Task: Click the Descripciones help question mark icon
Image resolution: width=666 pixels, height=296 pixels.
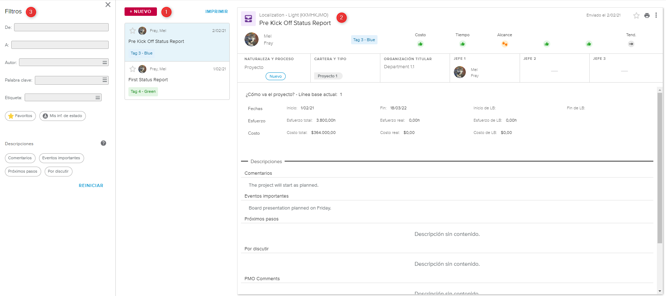Action: [x=103, y=143]
